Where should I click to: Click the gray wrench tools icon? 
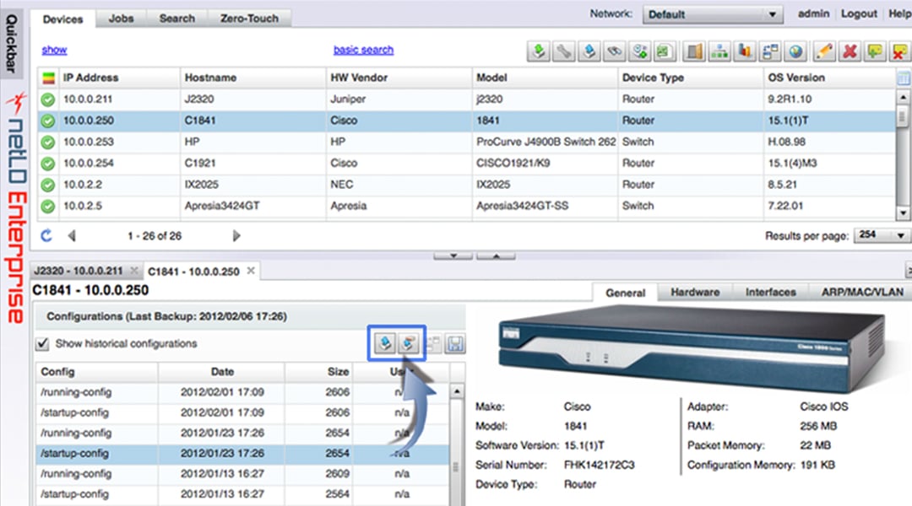[564, 51]
